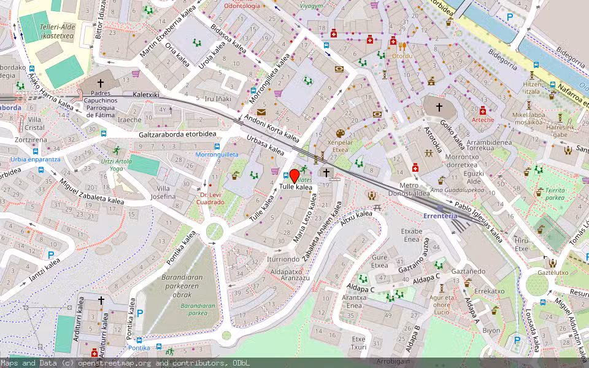The width and height of the screenshot is (589, 368).
Task: Select the shopping cart icon right of Padres Capuchinos church
Action: point(136,74)
